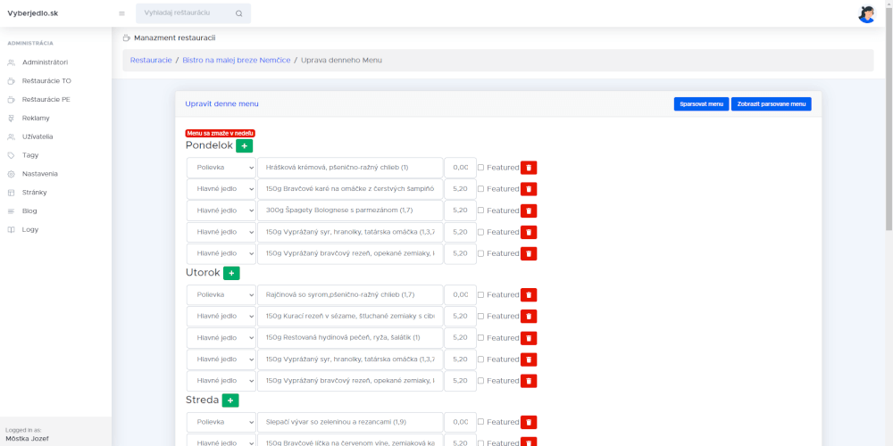
Task: Toggle Featured for Špagety Bolognese
Action: click(x=480, y=211)
